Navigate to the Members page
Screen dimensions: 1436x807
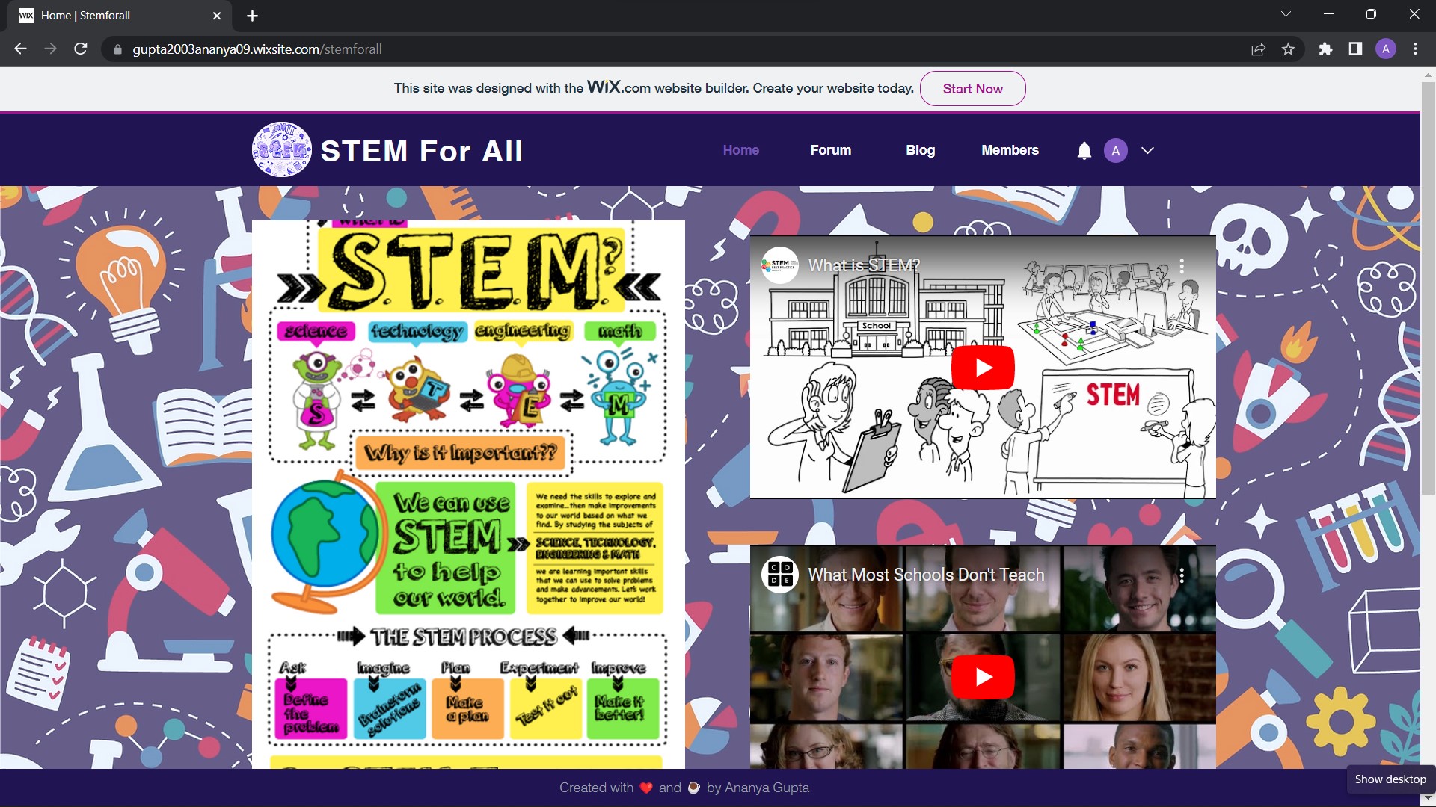(1010, 150)
